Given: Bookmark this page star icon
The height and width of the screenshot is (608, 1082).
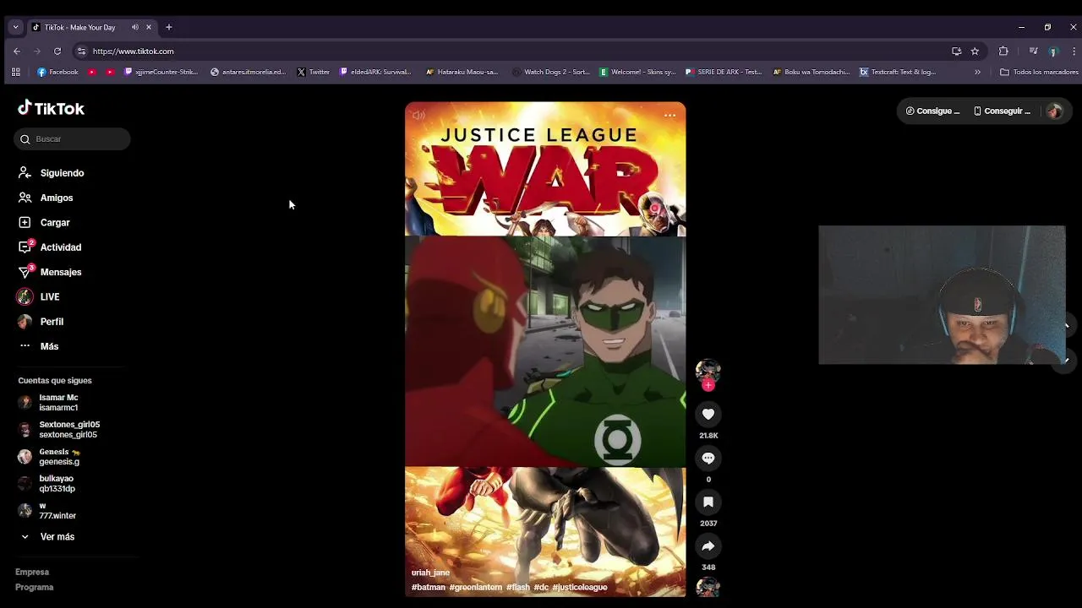Looking at the screenshot, I should pyautogui.click(x=975, y=52).
